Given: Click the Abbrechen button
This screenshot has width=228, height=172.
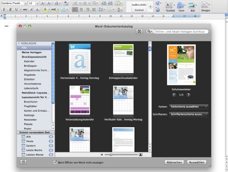Looking at the screenshot, I should point(174,162).
